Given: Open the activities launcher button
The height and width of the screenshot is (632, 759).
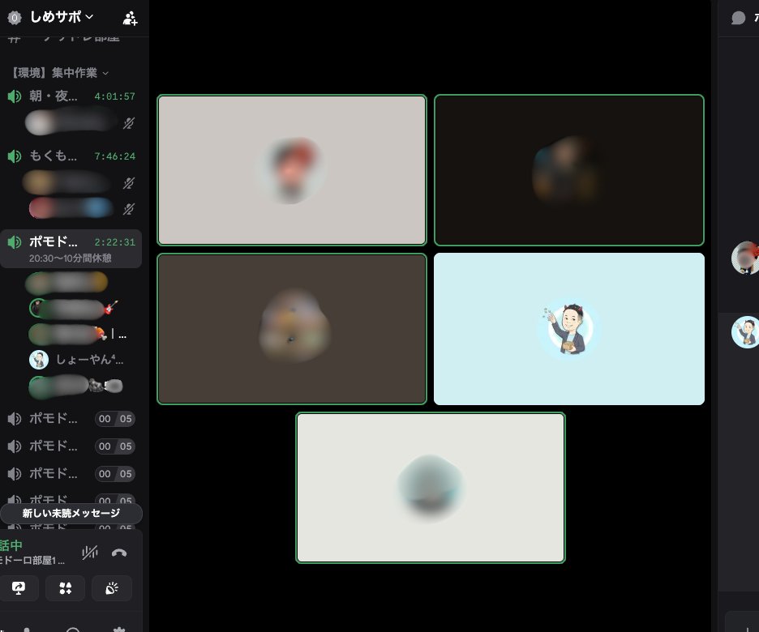Looking at the screenshot, I should coord(66,588).
